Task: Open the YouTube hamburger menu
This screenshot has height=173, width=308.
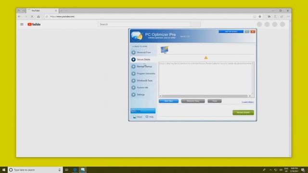Action: (22, 25)
